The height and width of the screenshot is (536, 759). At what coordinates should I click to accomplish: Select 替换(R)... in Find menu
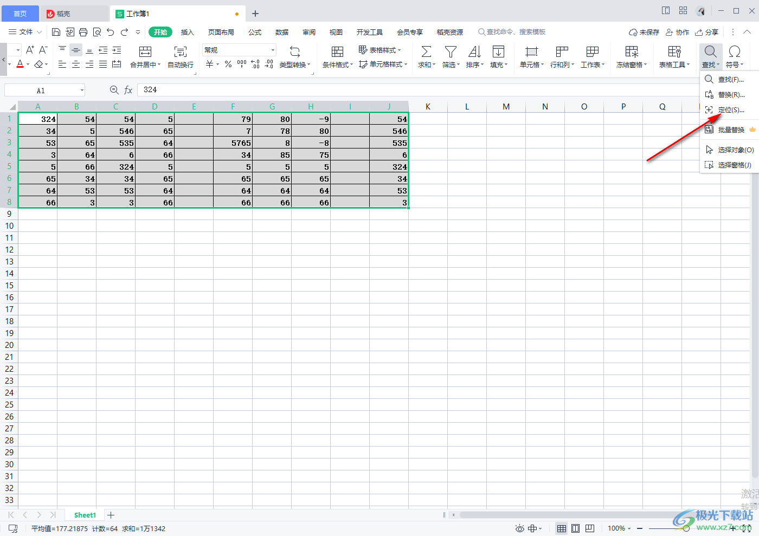[729, 95]
